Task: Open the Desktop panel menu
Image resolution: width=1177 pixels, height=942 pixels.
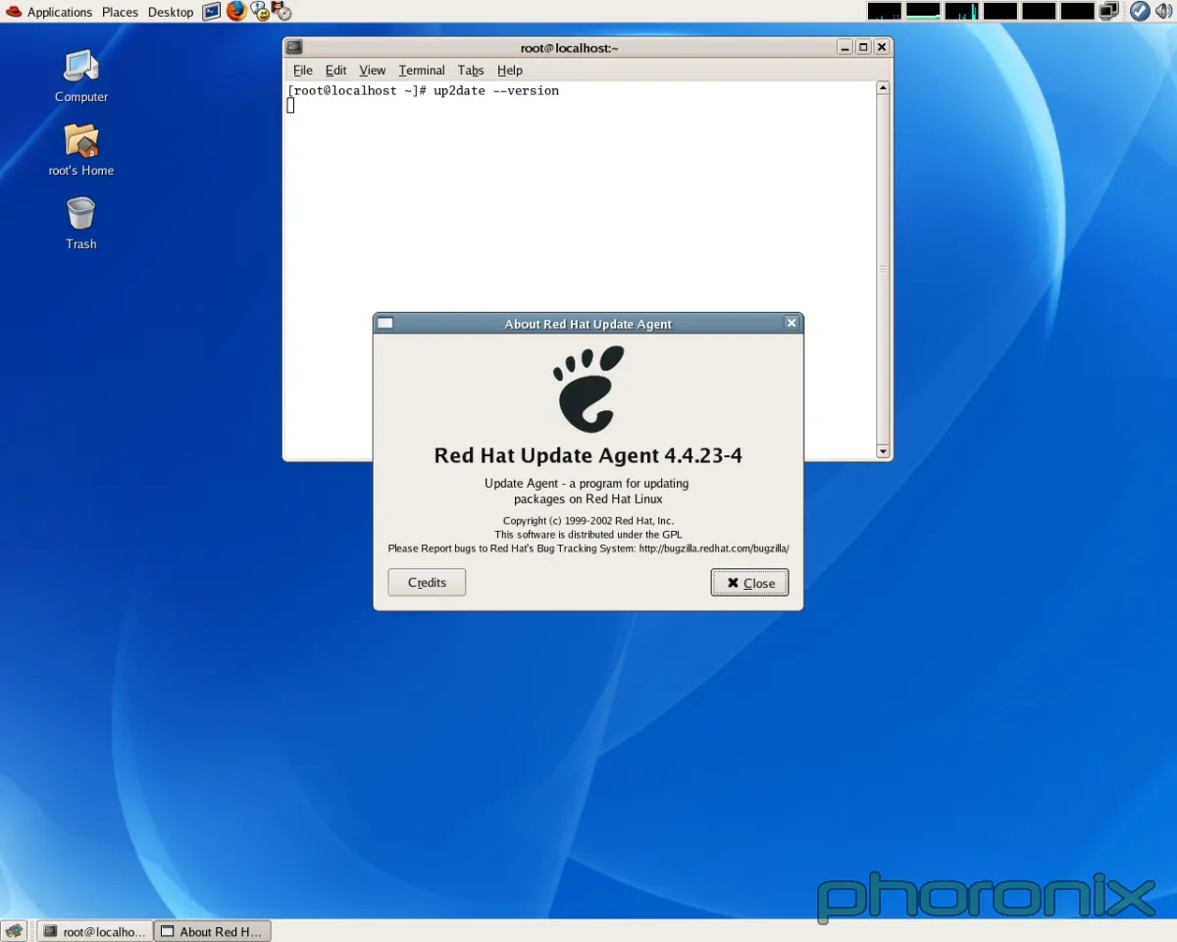Action: click(x=171, y=12)
